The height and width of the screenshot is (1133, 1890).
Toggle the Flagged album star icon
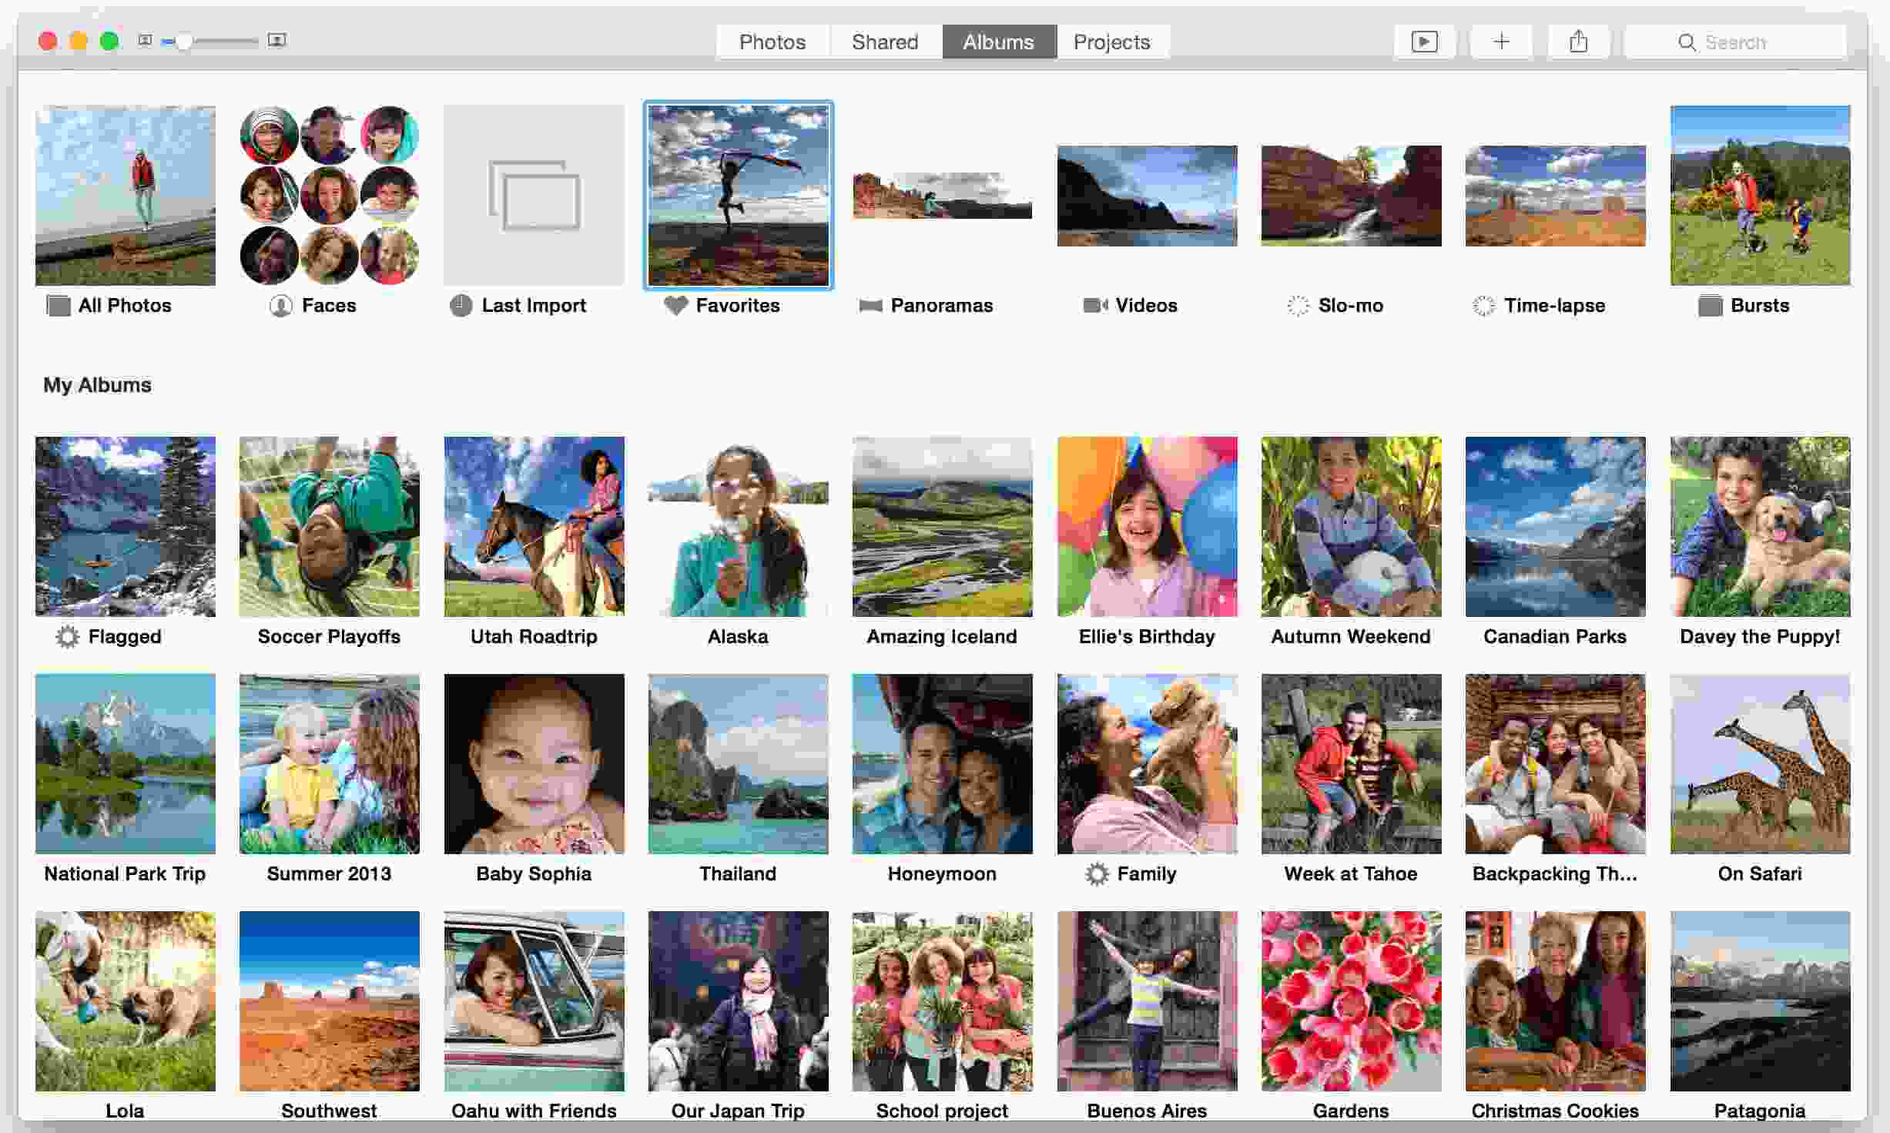tap(66, 635)
